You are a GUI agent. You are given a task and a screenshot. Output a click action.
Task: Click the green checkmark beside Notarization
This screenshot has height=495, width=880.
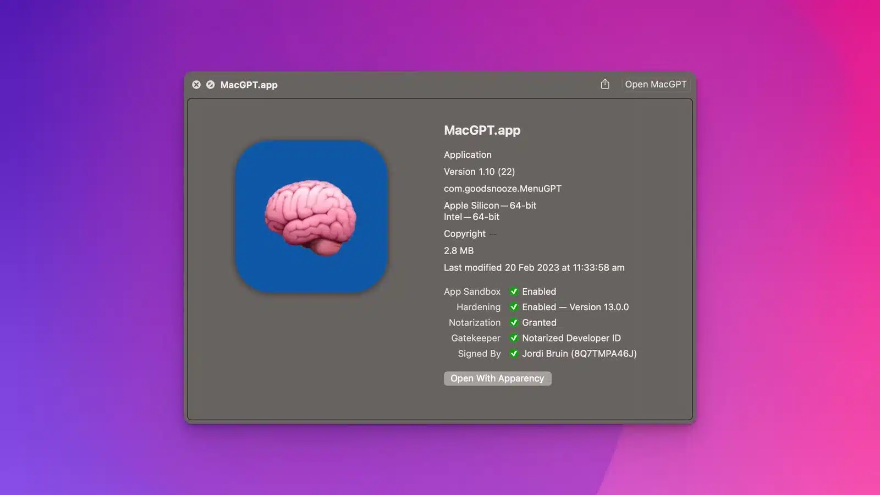[x=514, y=322]
